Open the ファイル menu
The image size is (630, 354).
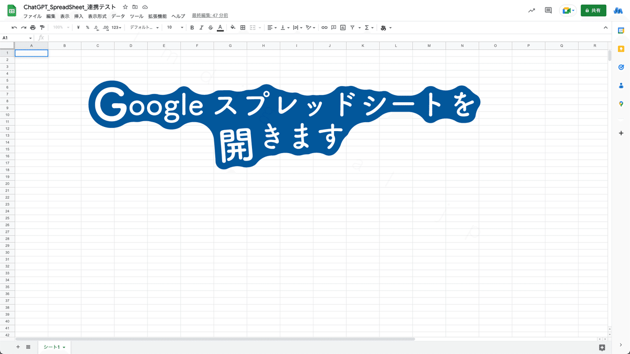tap(33, 16)
